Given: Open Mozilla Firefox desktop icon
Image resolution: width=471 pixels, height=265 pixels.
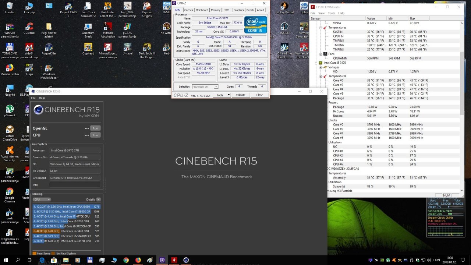Looking at the screenshot, I should pos(10,70).
